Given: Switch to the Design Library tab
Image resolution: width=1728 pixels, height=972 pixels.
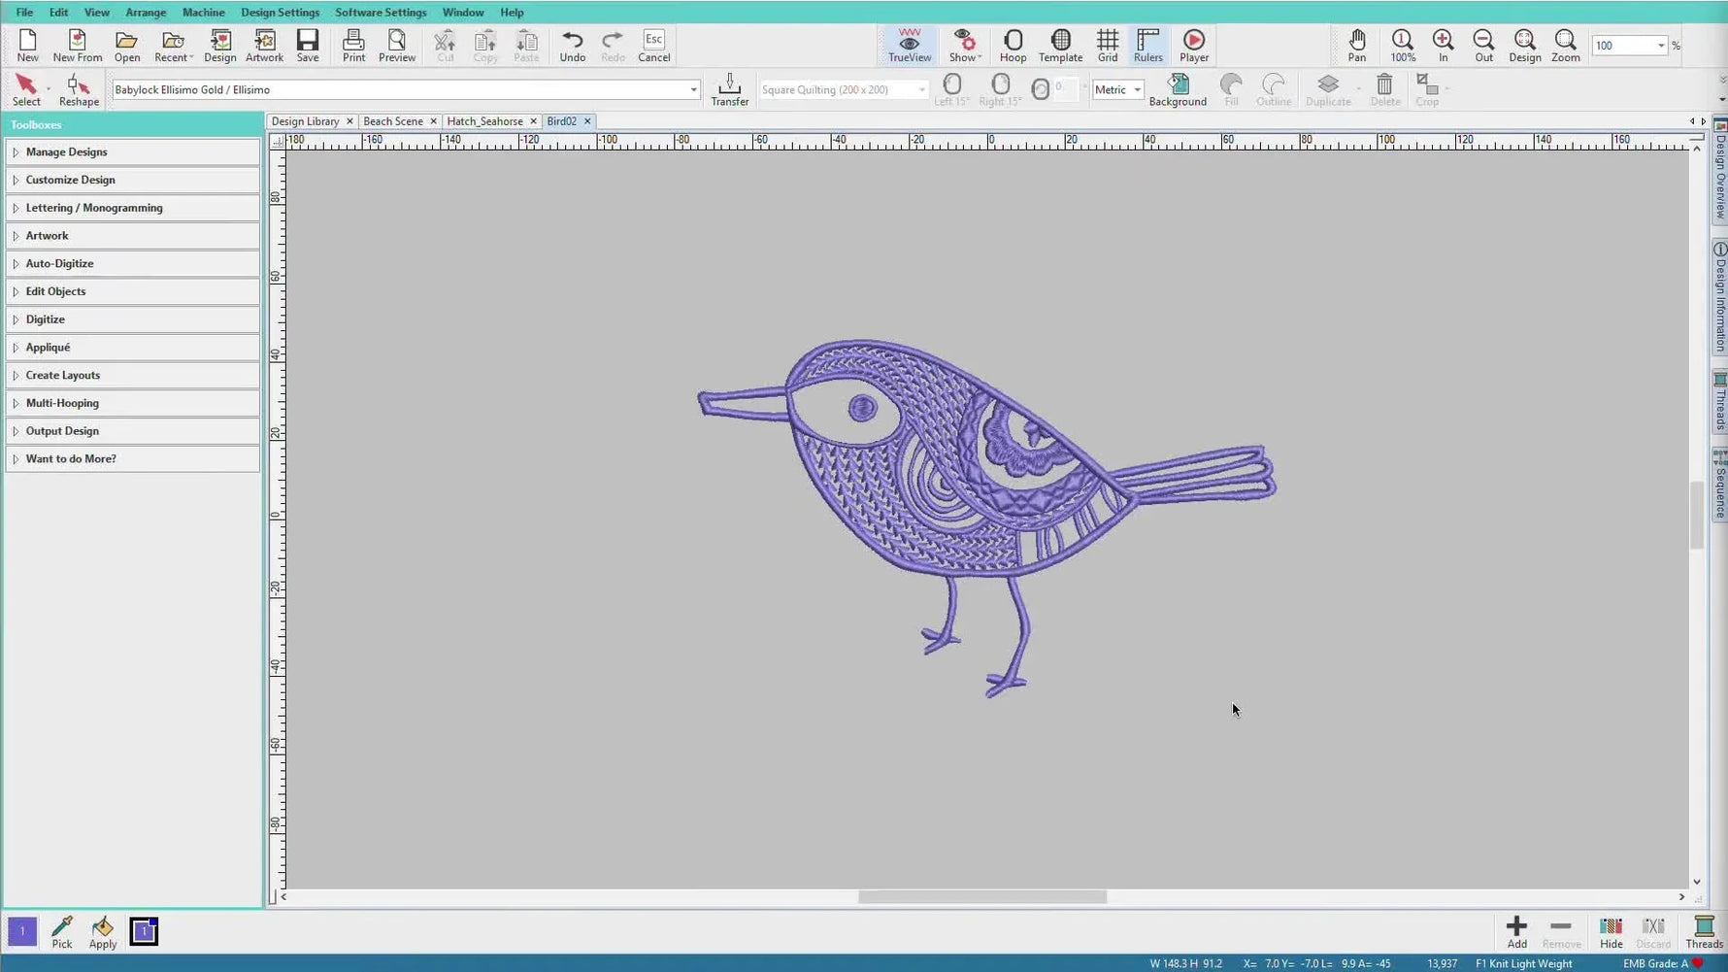Looking at the screenshot, I should pos(305,121).
